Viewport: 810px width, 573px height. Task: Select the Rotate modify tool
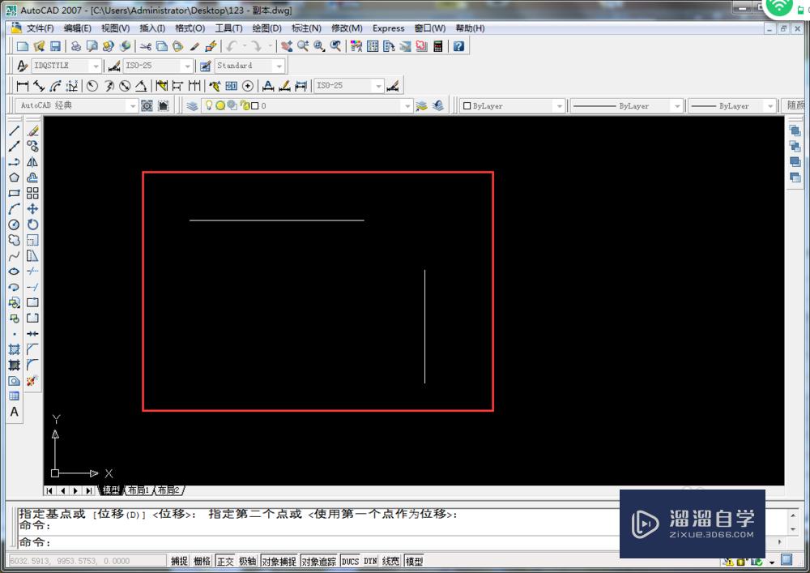[x=32, y=224]
